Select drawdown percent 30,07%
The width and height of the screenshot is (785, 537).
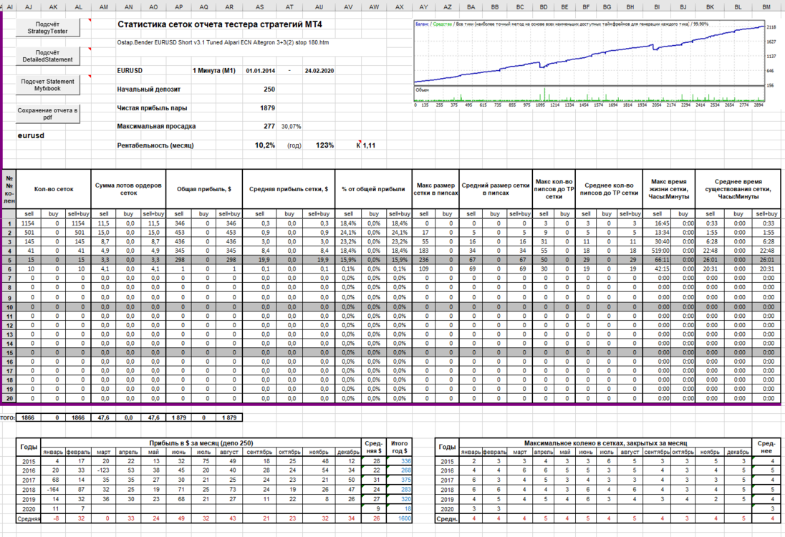pos(291,127)
